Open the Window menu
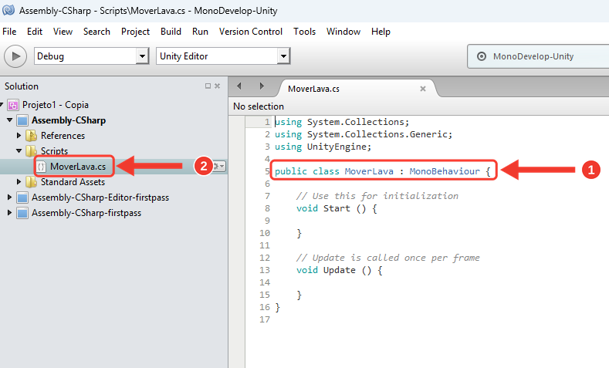The image size is (609, 368). point(343,32)
